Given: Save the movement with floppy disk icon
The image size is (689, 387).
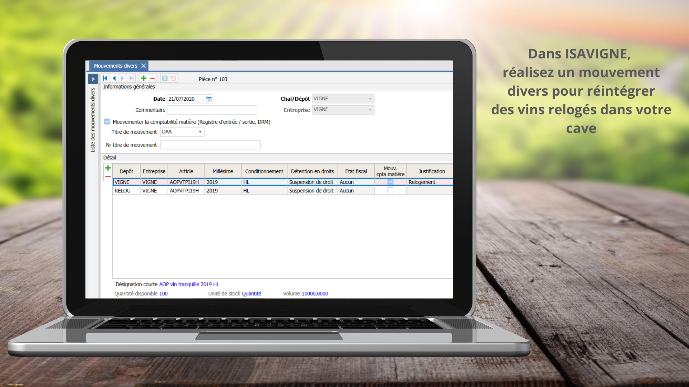Looking at the screenshot, I should coord(165,78).
